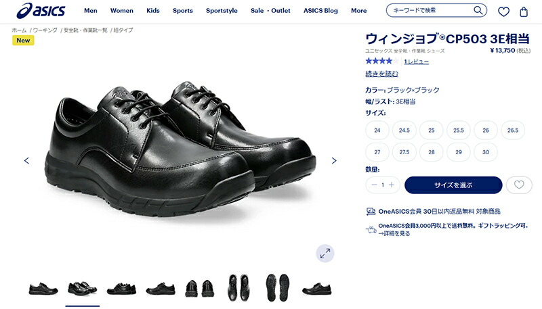This screenshot has width=542, height=309.
Task: Open the Women menu
Action: pyautogui.click(x=122, y=11)
